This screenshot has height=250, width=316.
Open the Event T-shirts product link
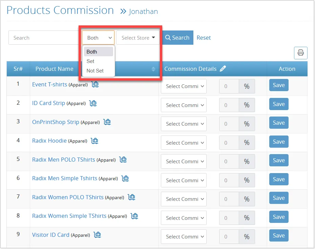49,84
